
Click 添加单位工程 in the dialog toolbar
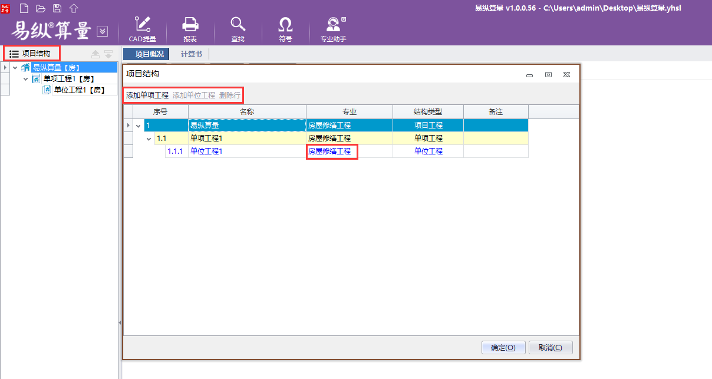[x=194, y=95]
